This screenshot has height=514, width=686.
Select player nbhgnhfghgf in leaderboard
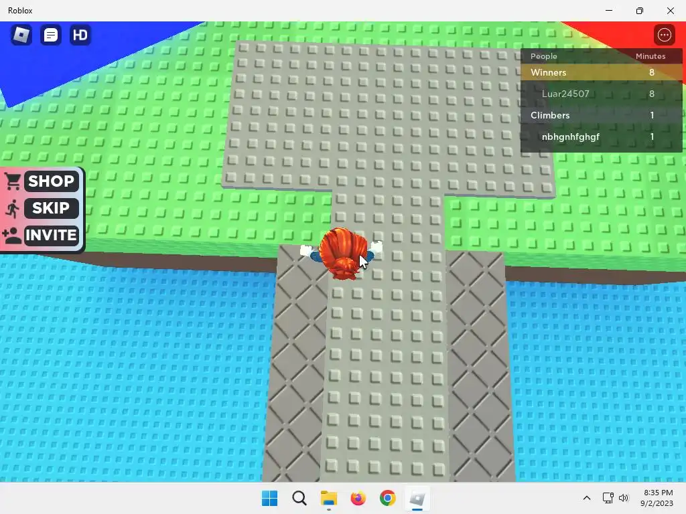point(601,137)
